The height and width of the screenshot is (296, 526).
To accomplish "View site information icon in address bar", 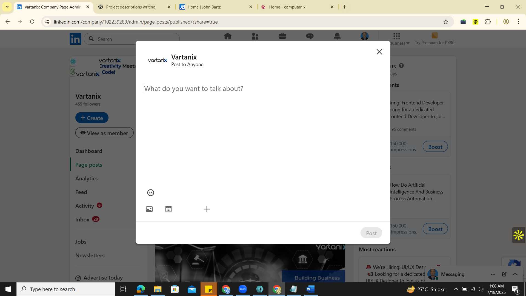I will tap(47, 22).
